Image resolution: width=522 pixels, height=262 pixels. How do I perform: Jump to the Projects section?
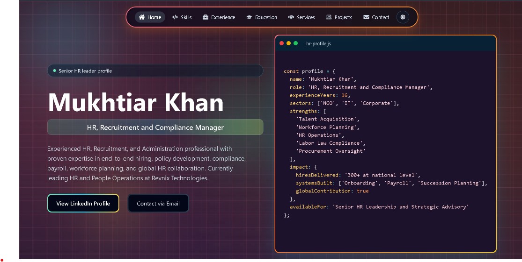[x=339, y=17]
